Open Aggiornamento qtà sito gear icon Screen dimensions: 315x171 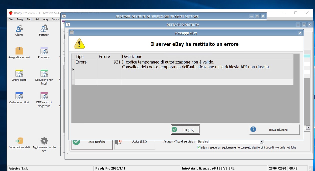(x=44, y=141)
